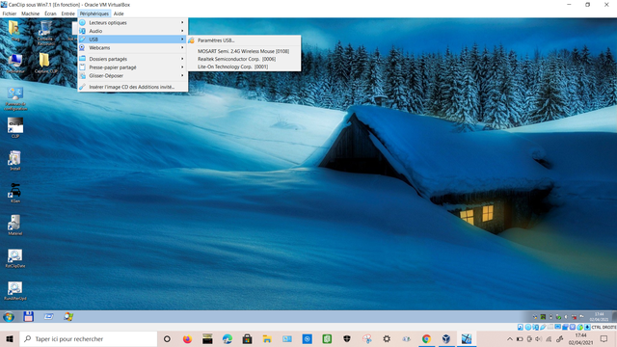The height and width of the screenshot is (347, 617).
Task: Click the guest tray network icon with red X
Action: click(x=575, y=317)
